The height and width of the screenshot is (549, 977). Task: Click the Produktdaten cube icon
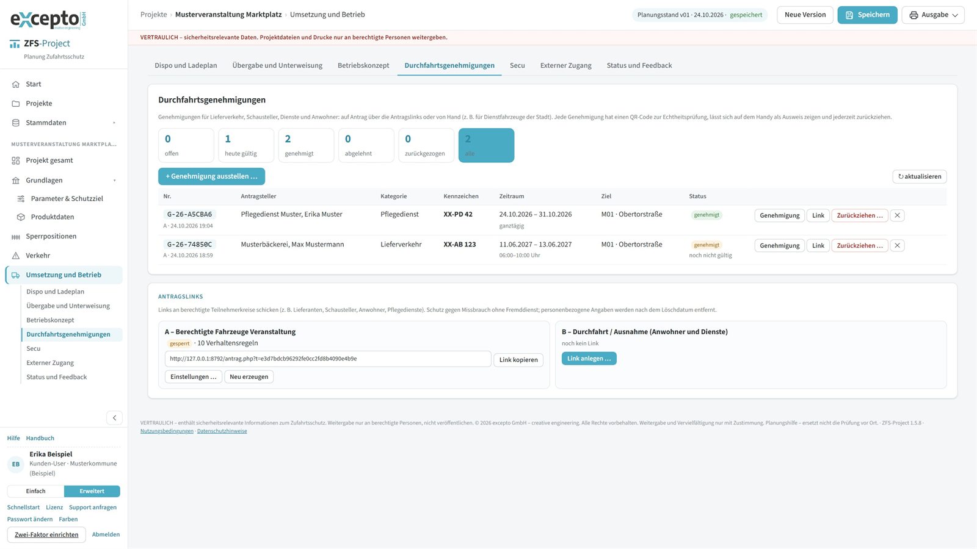coord(21,217)
